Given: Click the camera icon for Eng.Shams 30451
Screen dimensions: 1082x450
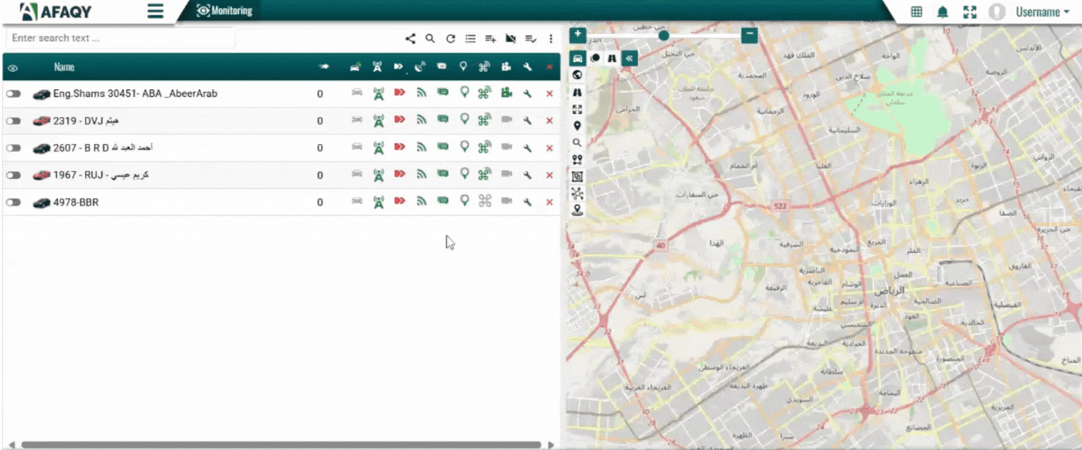Looking at the screenshot, I should [506, 93].
